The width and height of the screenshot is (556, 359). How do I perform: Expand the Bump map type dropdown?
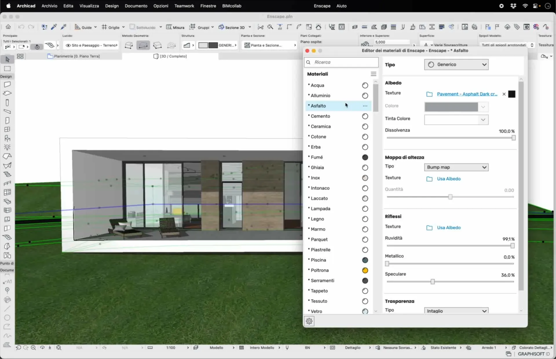click(x=456, y=167)
